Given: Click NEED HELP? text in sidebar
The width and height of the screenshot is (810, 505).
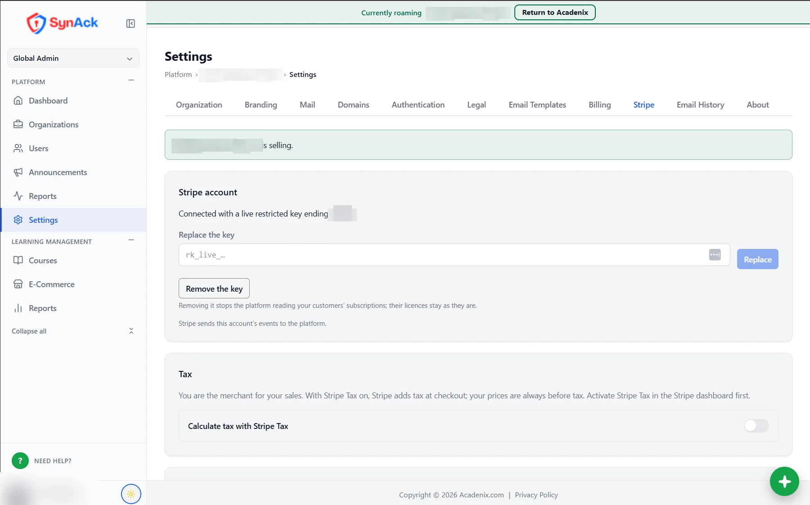Looking at the screenshot, I should pos(53,460).
